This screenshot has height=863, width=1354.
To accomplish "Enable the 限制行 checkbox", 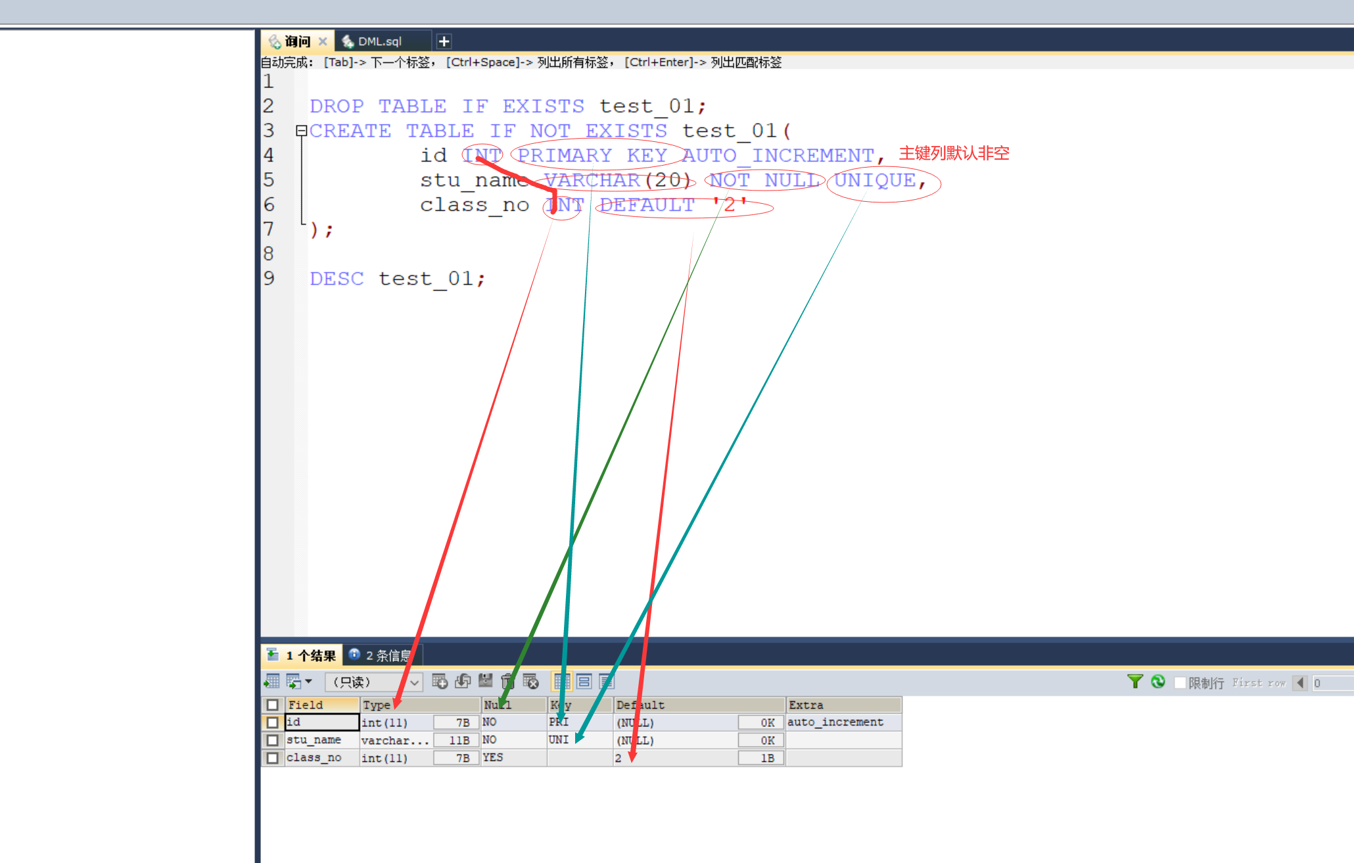I will click(1180, 683).
